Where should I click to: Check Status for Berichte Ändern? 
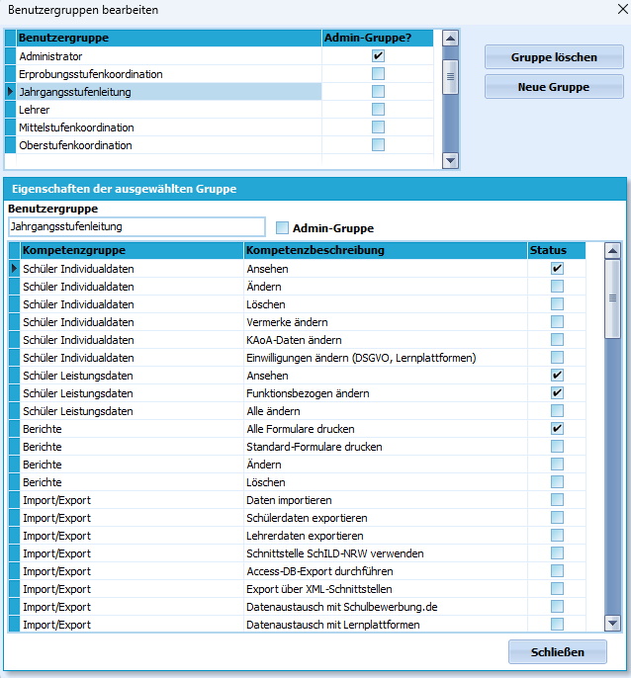(557, 464)
